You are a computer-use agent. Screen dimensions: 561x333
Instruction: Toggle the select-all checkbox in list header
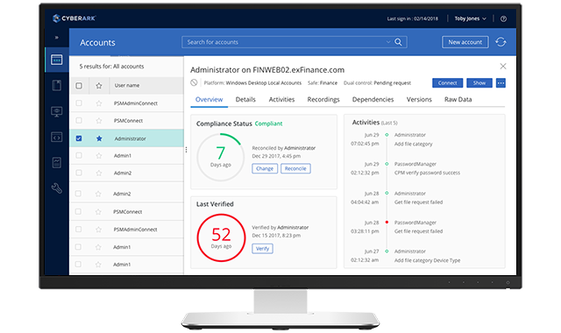(x=79, y=86)
